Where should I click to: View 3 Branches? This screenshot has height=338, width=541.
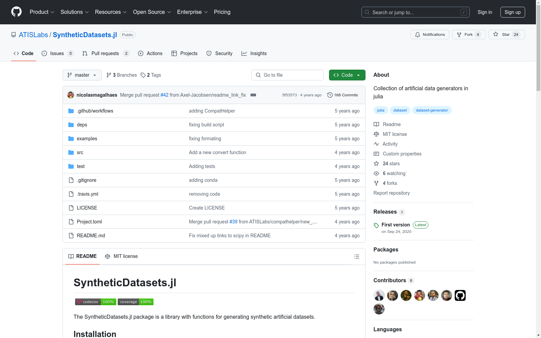[x=122, y=75]
